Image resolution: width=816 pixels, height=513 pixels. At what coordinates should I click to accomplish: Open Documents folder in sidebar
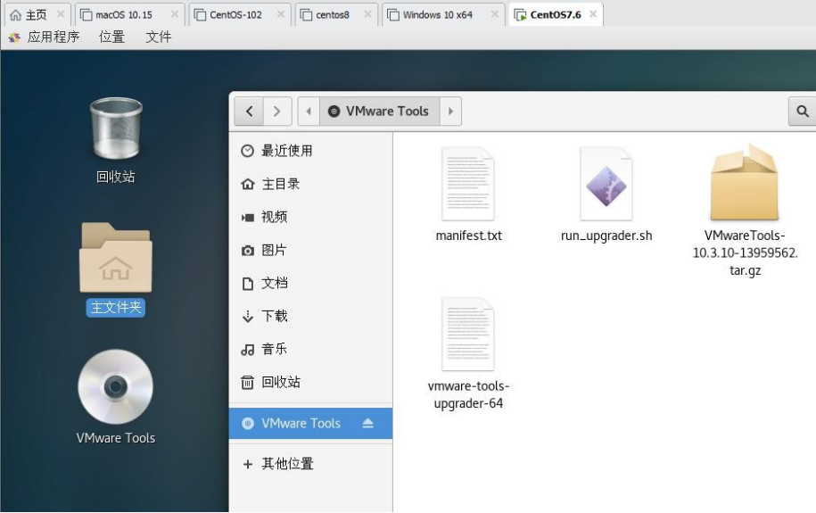[x=310, y=283]
